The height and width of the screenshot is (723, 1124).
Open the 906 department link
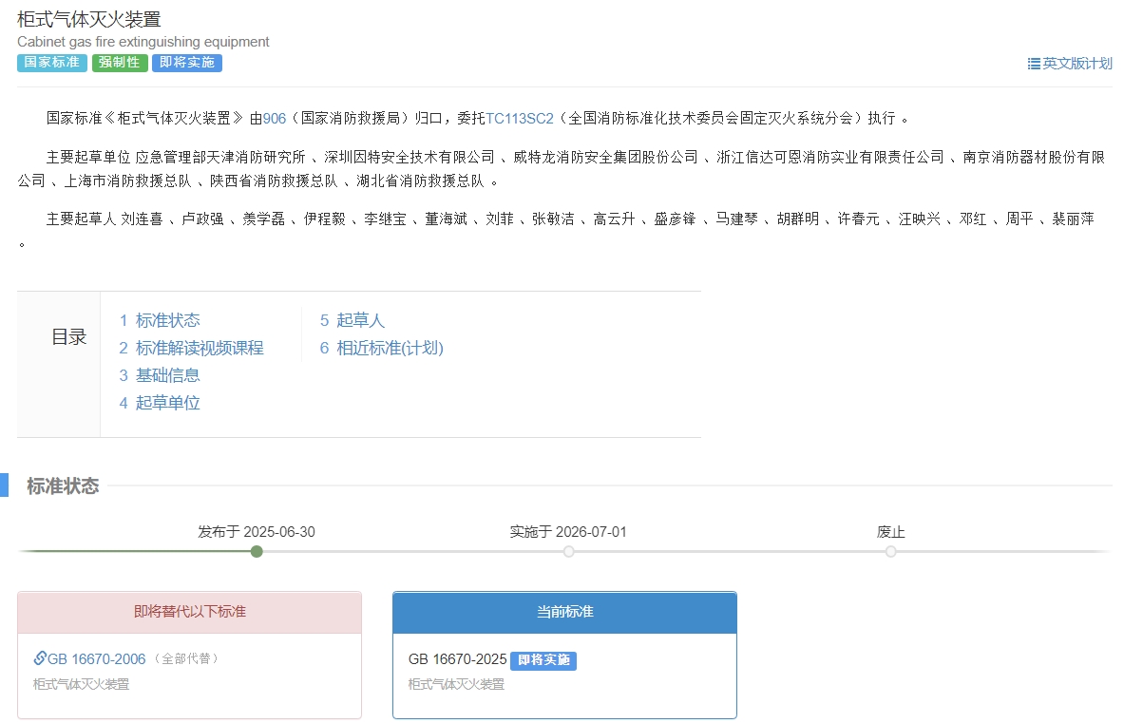point(275,118)
